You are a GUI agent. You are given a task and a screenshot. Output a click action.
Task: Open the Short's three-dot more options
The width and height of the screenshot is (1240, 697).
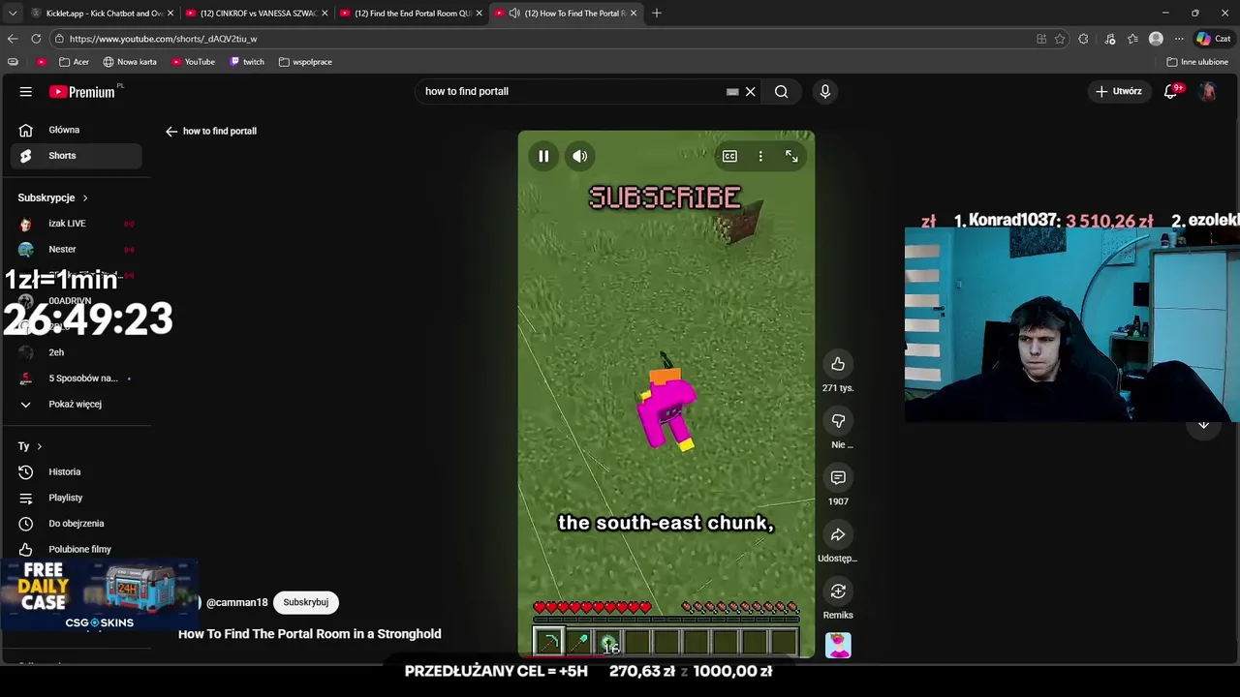pyautogui.click(x=760, y=157)
